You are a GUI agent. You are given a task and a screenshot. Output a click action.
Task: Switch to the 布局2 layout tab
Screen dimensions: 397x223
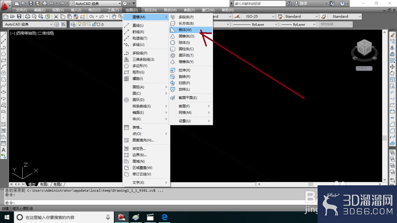click(x=58, y=184)
